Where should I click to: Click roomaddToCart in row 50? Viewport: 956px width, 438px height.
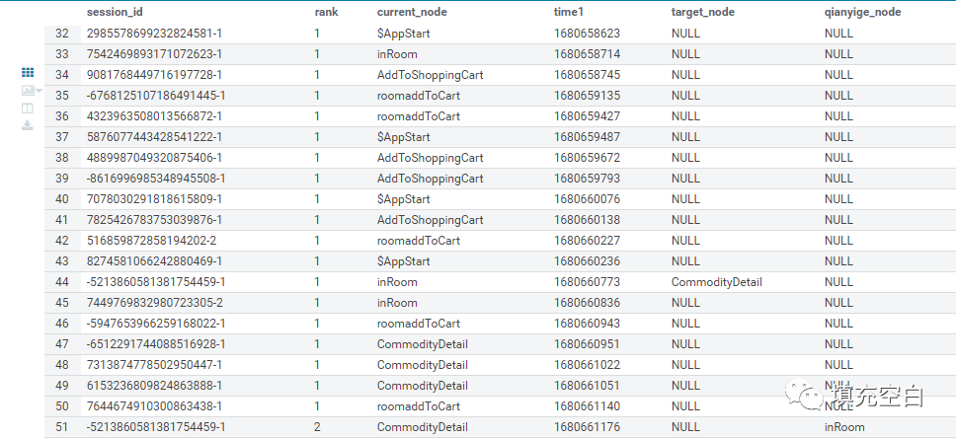(x=419, y=406)
